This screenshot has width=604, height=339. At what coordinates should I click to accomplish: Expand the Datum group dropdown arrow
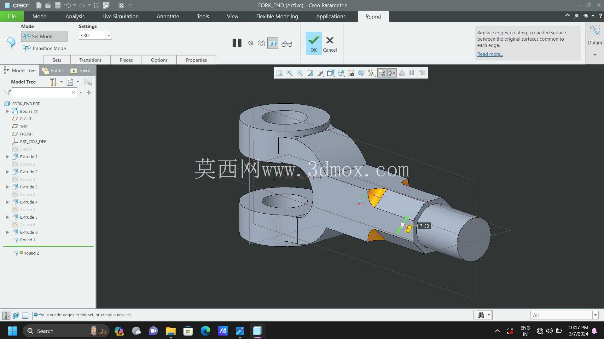pyautogui.click(x=595, y=55)
